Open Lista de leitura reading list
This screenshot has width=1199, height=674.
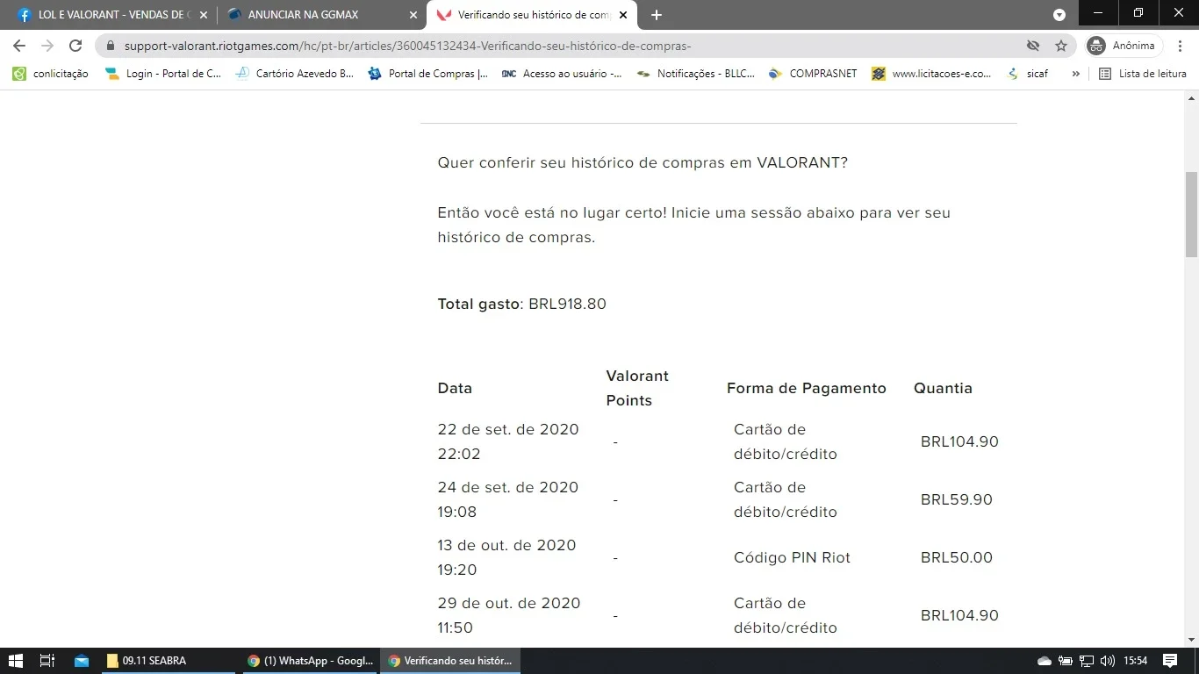(x=1143, y=74)
